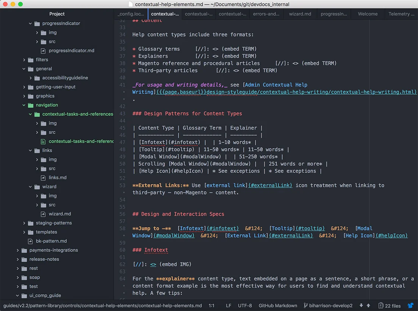Click the UTF-8 encoding selector
The height and width of the screenshot is (311, 418).
(245, 305)
